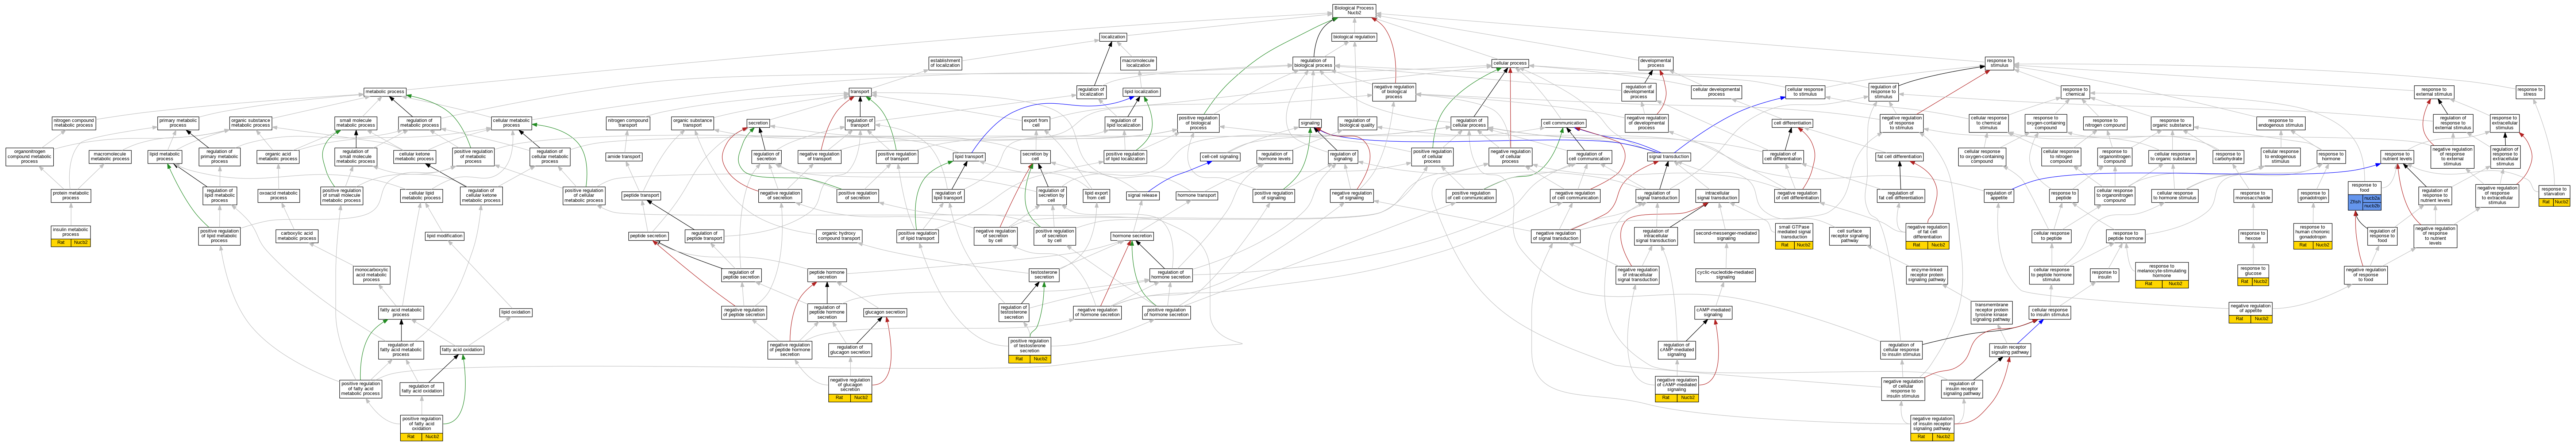Click the 'cAMP-mediated signaling' node

point(1713,312)
